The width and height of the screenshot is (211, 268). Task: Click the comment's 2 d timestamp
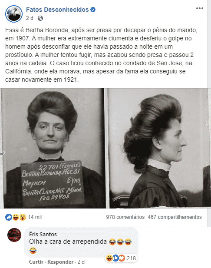pos(81,262)
